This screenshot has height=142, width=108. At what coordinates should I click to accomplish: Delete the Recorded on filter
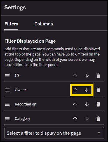point(98,104)
